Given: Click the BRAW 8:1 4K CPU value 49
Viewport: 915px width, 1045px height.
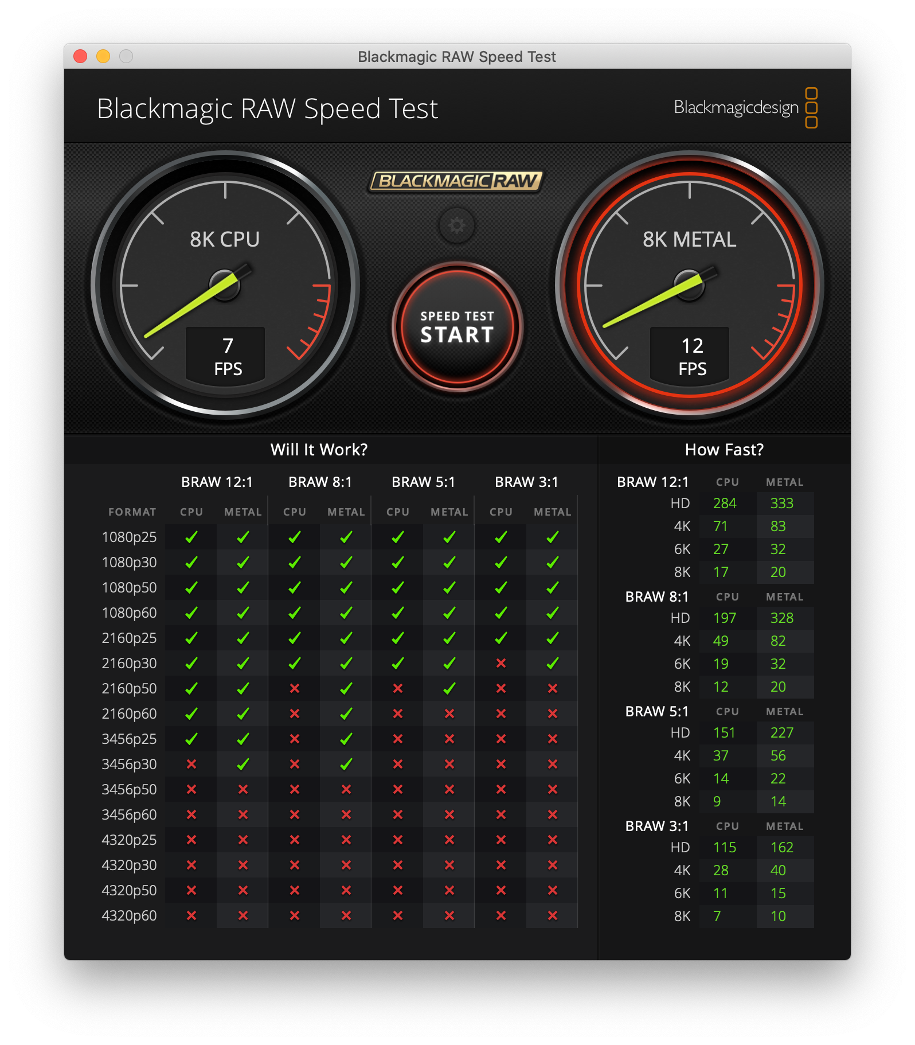Looking at the screenshot, I should coord(721,641).
